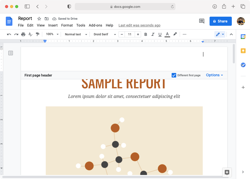This screenshot has width=250, height=179.
Task: Click the blue Share button
Action: [x=220, y=21]
